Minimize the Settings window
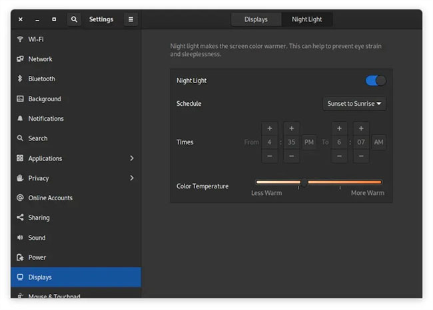 click(37, 19)
